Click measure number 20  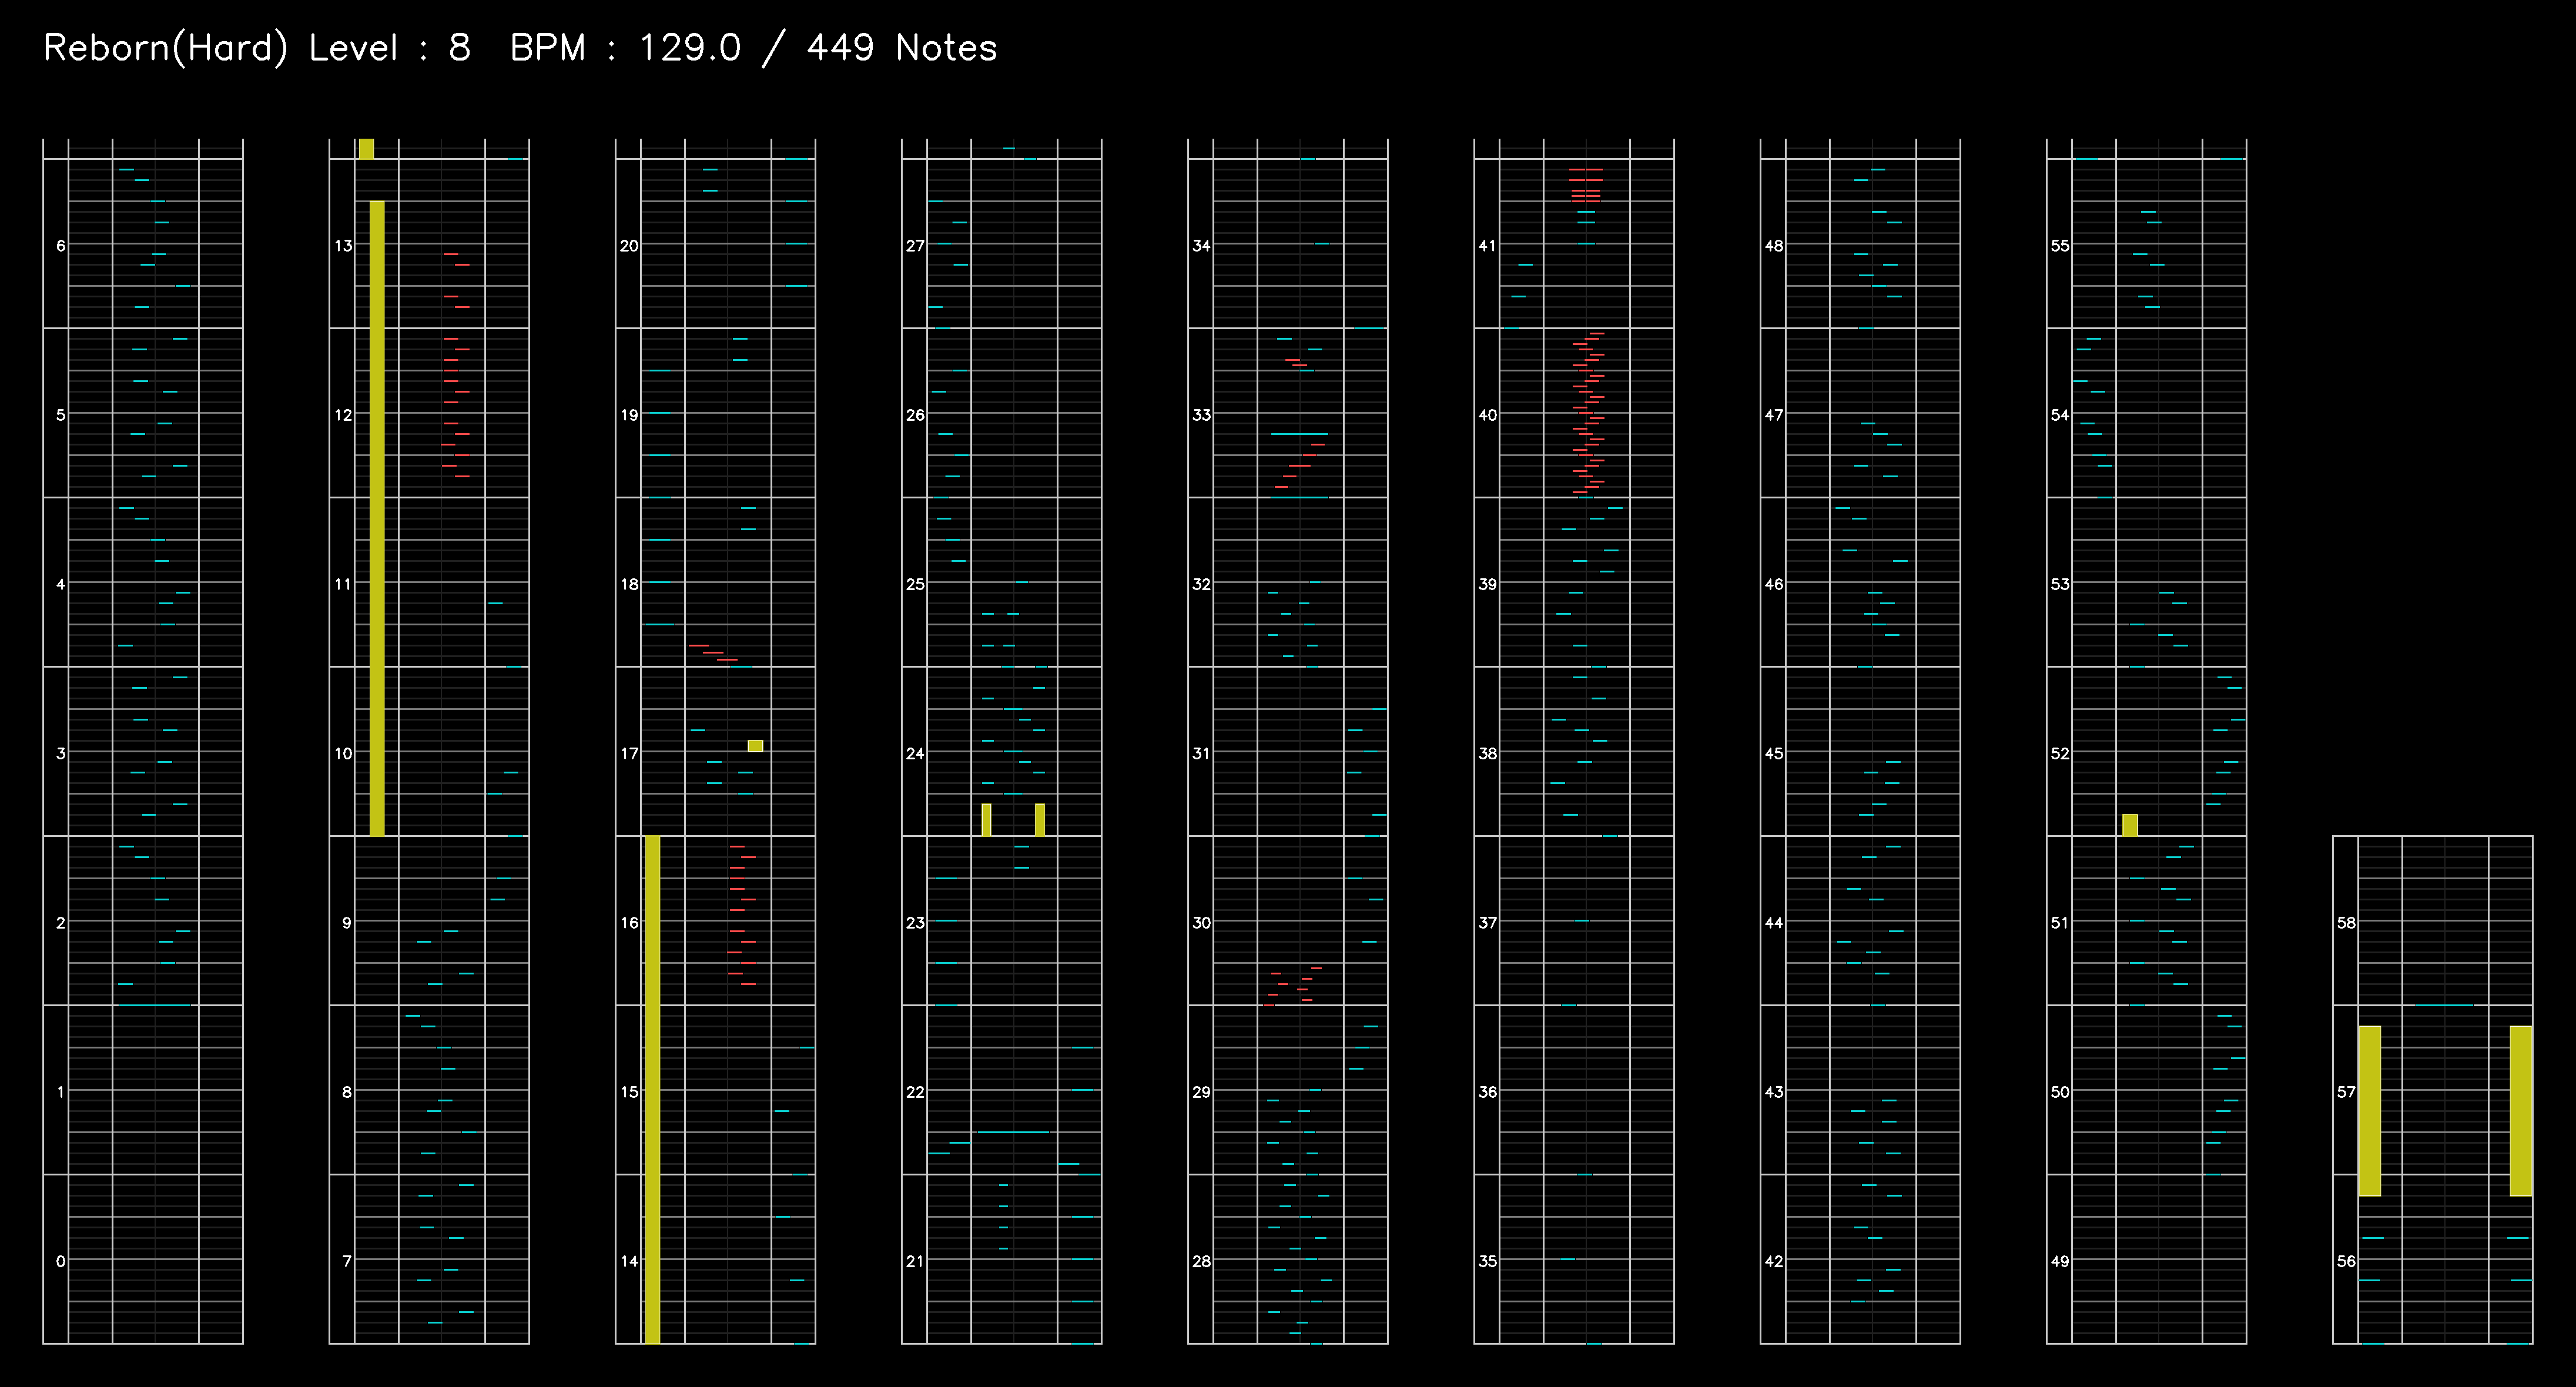click(x=629, y=245)
